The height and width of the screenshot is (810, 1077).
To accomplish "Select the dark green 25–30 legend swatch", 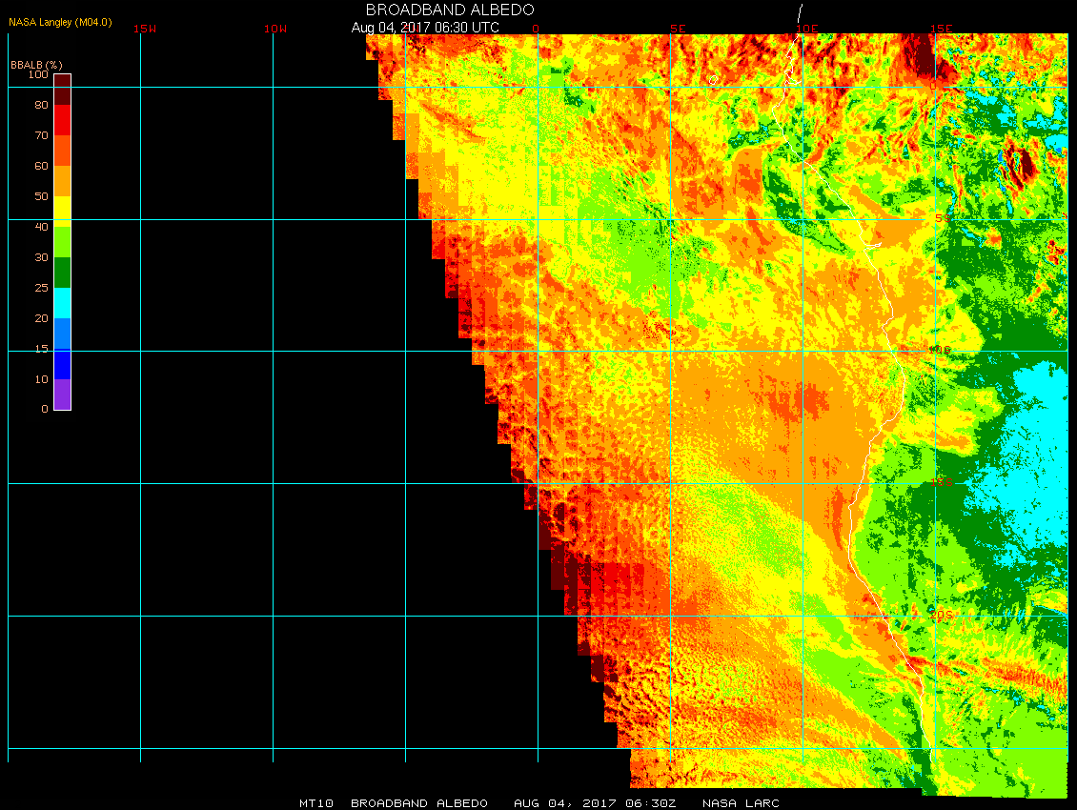I will [63, 272].
